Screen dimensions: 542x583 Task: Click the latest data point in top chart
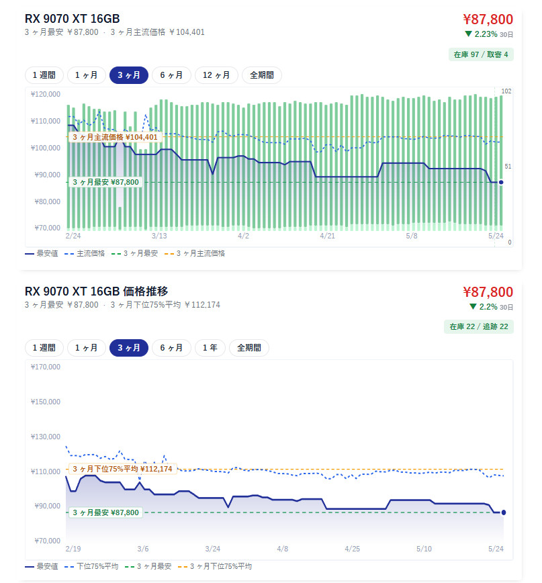click(501, 182)
